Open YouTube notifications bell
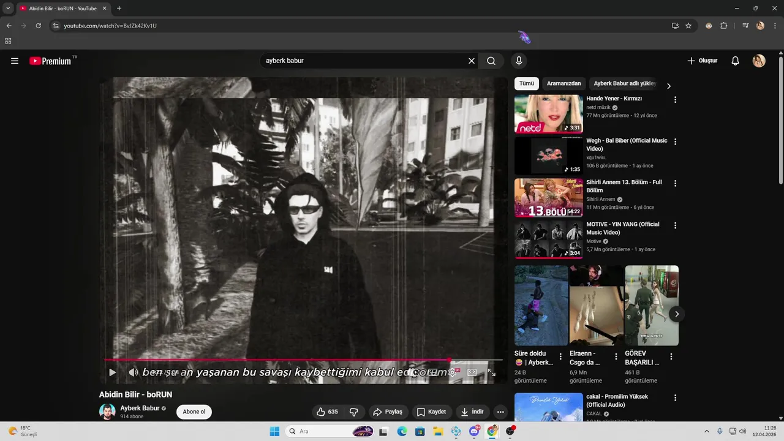784x441 pixels. (736, 61)
